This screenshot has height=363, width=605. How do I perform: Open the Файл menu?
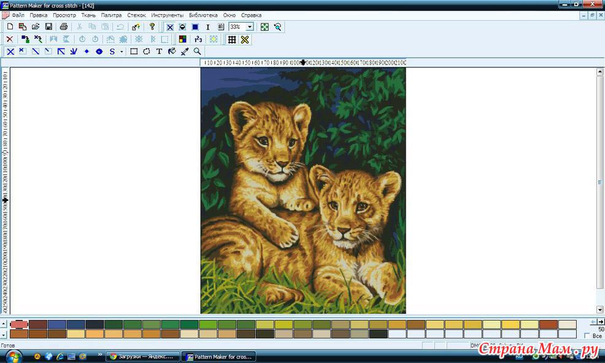(x=18, y=15)
